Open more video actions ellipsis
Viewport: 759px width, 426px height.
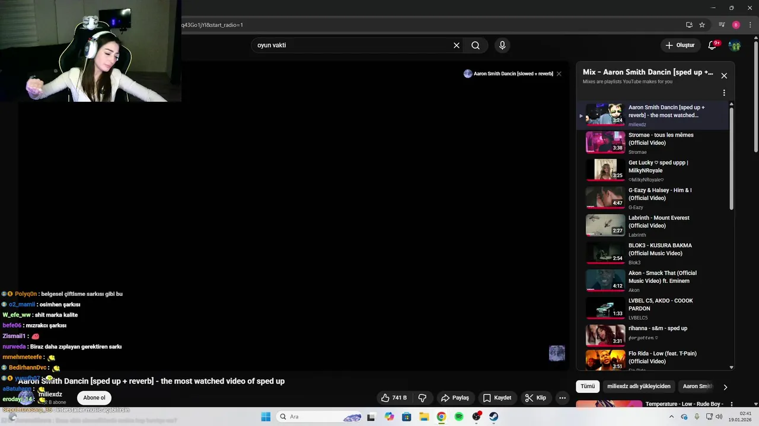pyautogui.click(x=563, y=398)
